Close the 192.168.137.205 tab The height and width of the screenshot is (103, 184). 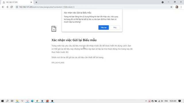point(31,2)
